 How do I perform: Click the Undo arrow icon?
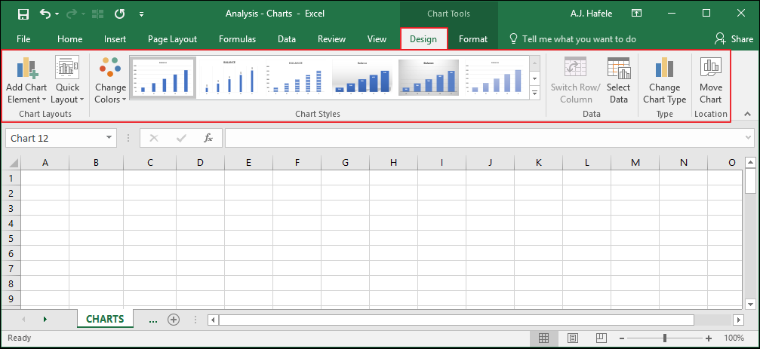[x=45, y=14]
